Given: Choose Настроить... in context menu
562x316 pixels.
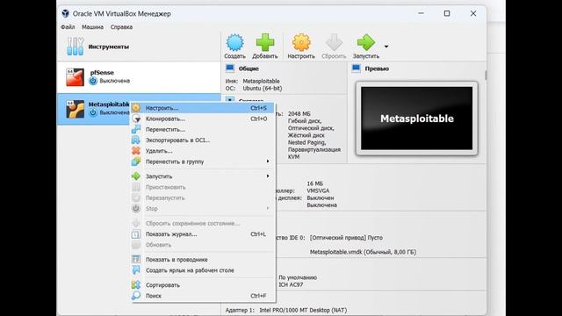Looking at the screenshot, I should tap(203, 108).
